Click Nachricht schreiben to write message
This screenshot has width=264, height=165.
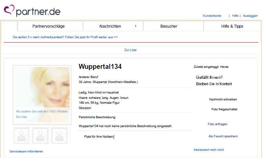coord(223,99)
